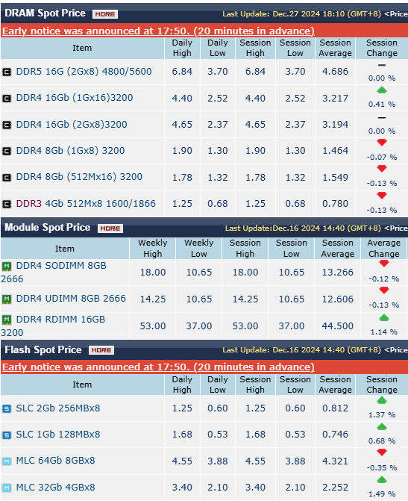The width and height of the screenshot is (408, 501).
Task: Click module icon beside DDR4 SODIMM 8GB 2666
Action: [7, 266]
